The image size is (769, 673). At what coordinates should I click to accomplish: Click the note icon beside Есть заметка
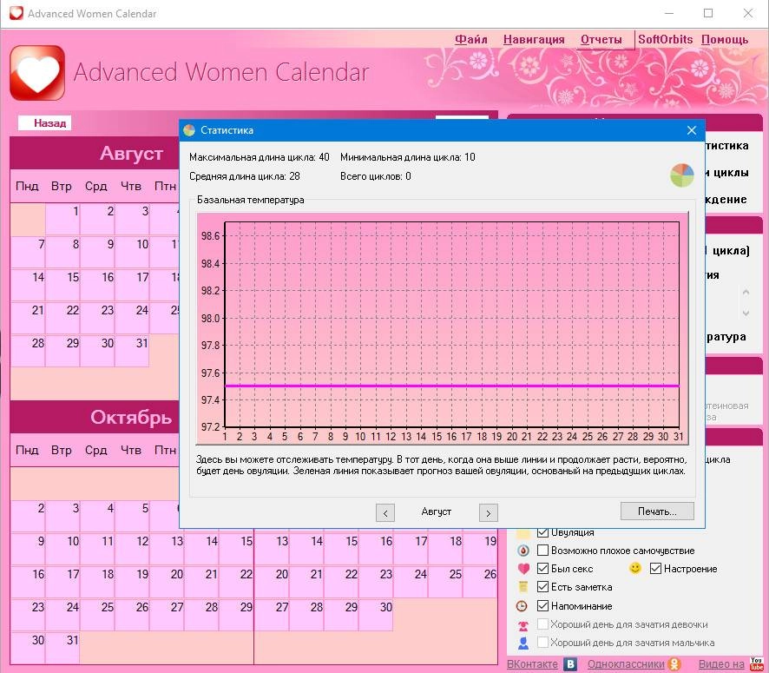pyautogui.click(x=523, y=587)
